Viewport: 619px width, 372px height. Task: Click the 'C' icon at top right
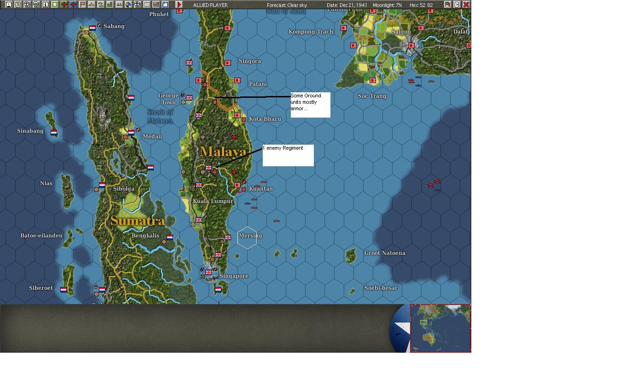tap(457, 5)
